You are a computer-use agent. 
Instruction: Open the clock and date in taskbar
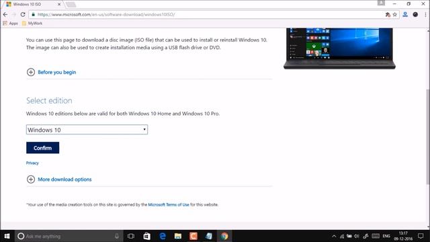pyautogui.click(x=403, y=236)
